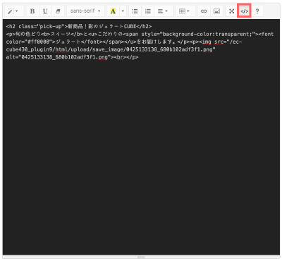Expand the text color palette arrow

point(123,11)
